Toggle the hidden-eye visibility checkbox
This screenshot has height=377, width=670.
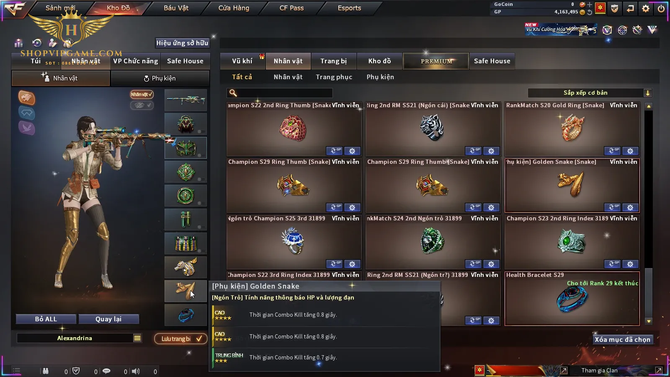(142, 105)
